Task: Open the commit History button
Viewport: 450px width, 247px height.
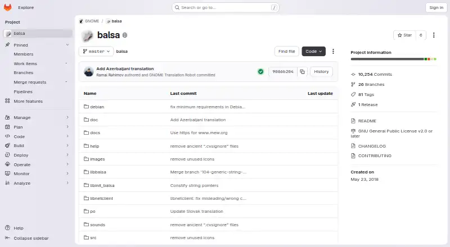Action: (x=321, y=72)
